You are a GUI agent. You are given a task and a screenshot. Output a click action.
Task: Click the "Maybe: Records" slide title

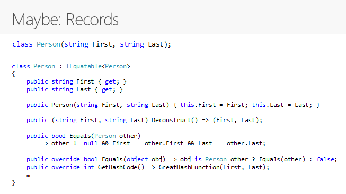pos(65,20)
